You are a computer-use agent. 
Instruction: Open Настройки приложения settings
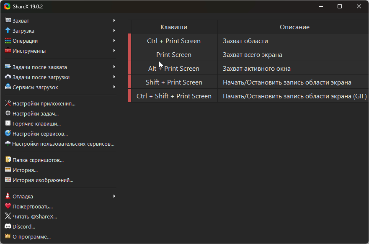pyautogui.click(x=44, y=103)
